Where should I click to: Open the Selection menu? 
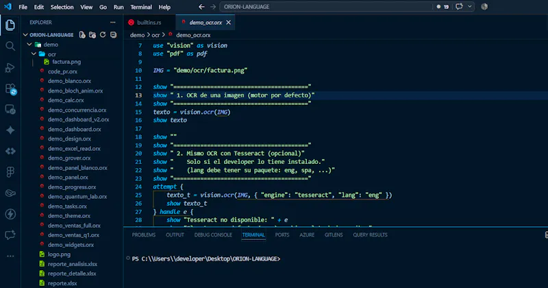(62, 7)
